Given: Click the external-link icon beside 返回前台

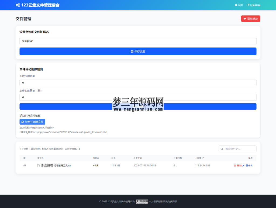Looking at the screenshot, I should (x=248, y=5).
